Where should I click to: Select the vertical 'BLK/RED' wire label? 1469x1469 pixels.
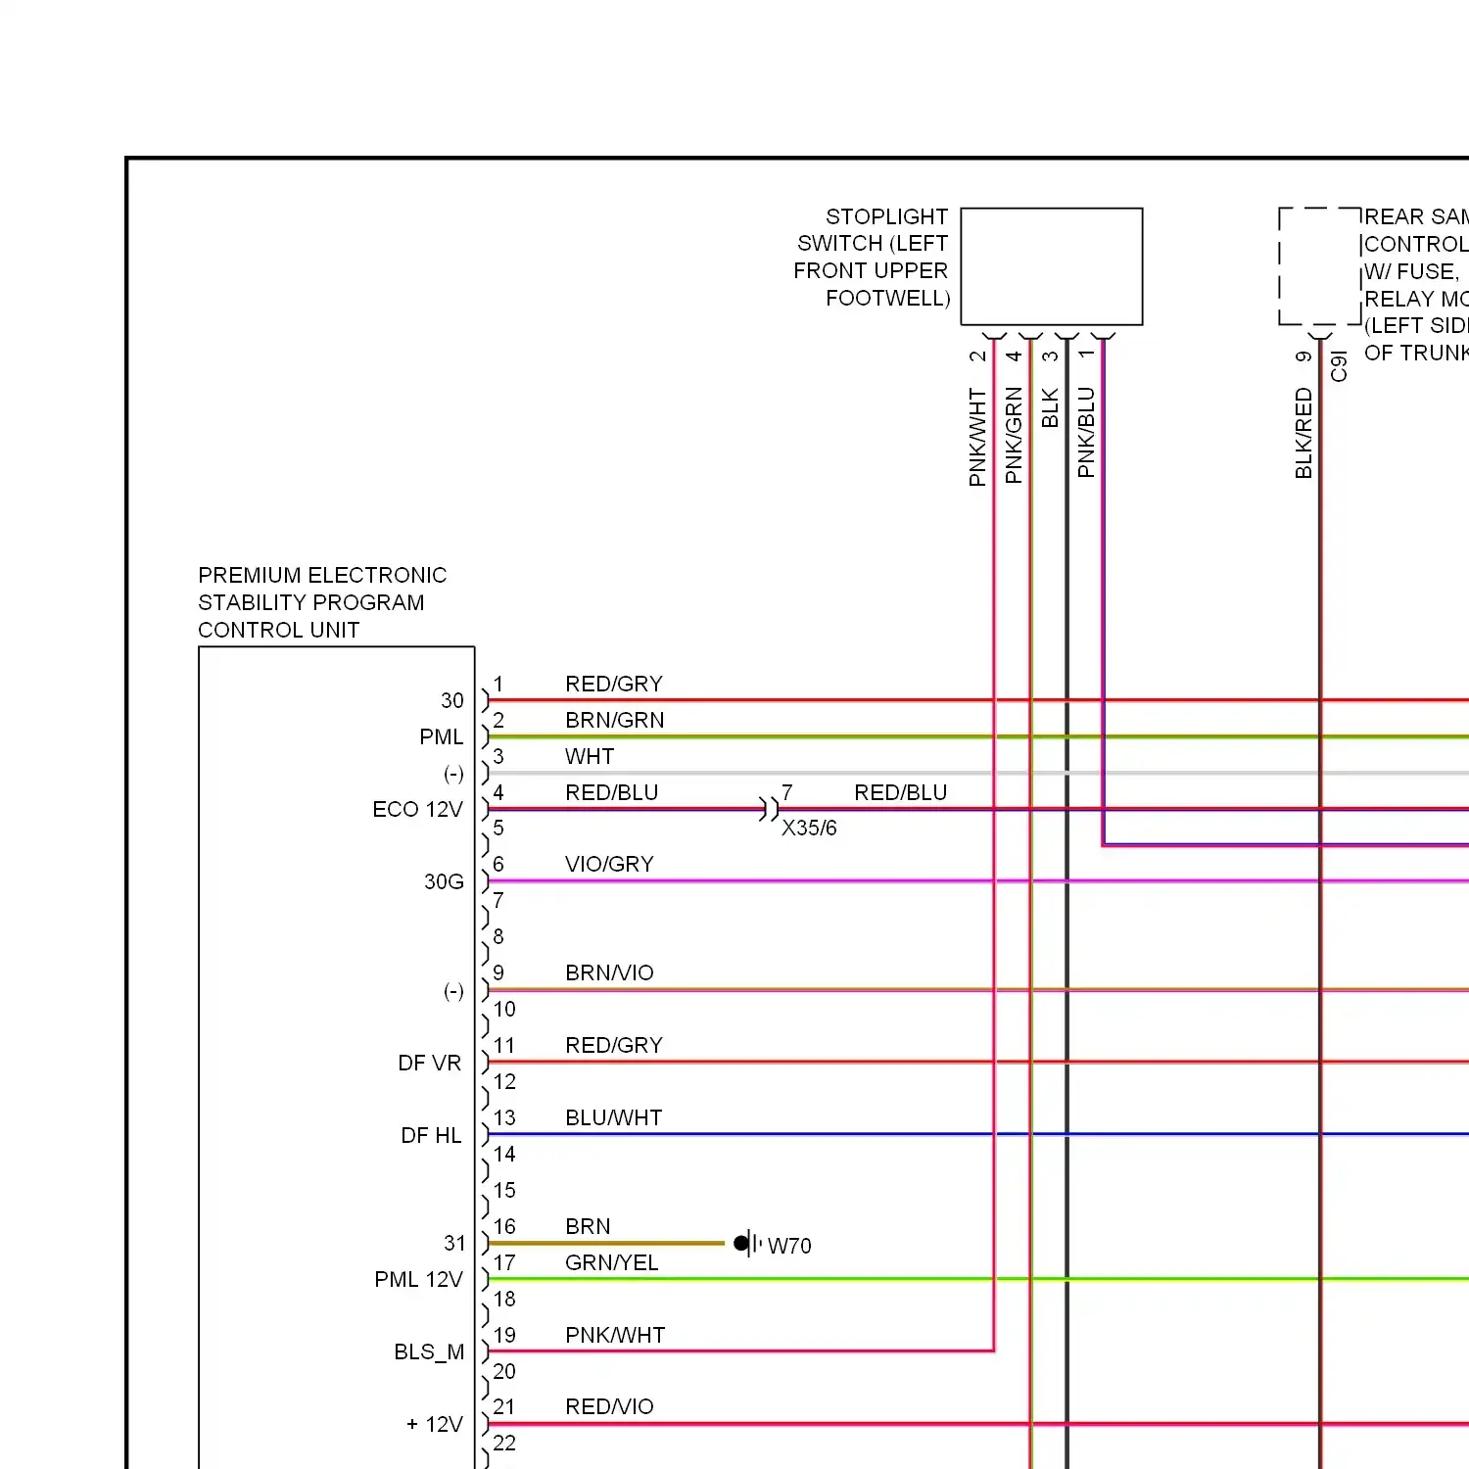1303,433
